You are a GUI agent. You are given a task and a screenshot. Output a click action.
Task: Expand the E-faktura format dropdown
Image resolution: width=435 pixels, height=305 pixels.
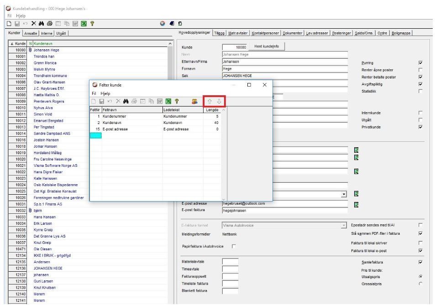click(x=344, y=226)
